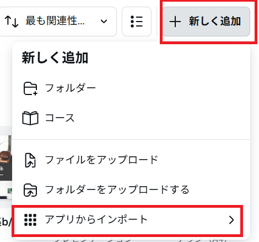The height and width of the screenshot is (242, 259).
Task: Click the 新しく追加 menu heading
Action: (55, 57)
